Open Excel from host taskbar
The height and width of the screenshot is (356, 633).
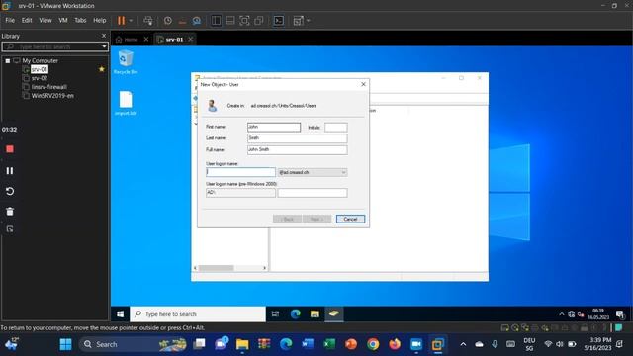click(x=329, y=344)
